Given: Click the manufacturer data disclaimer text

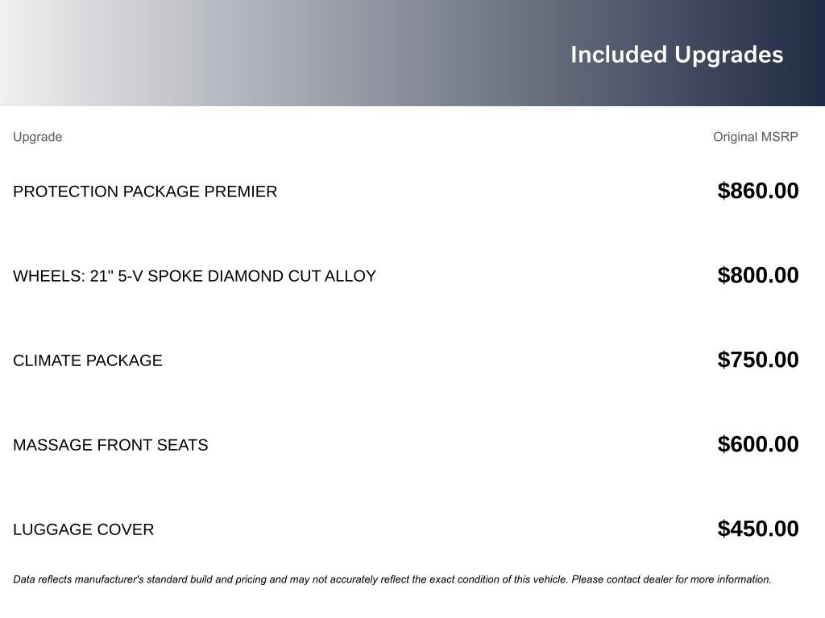Looking at the screenshot, I should [x=392, y=579].
